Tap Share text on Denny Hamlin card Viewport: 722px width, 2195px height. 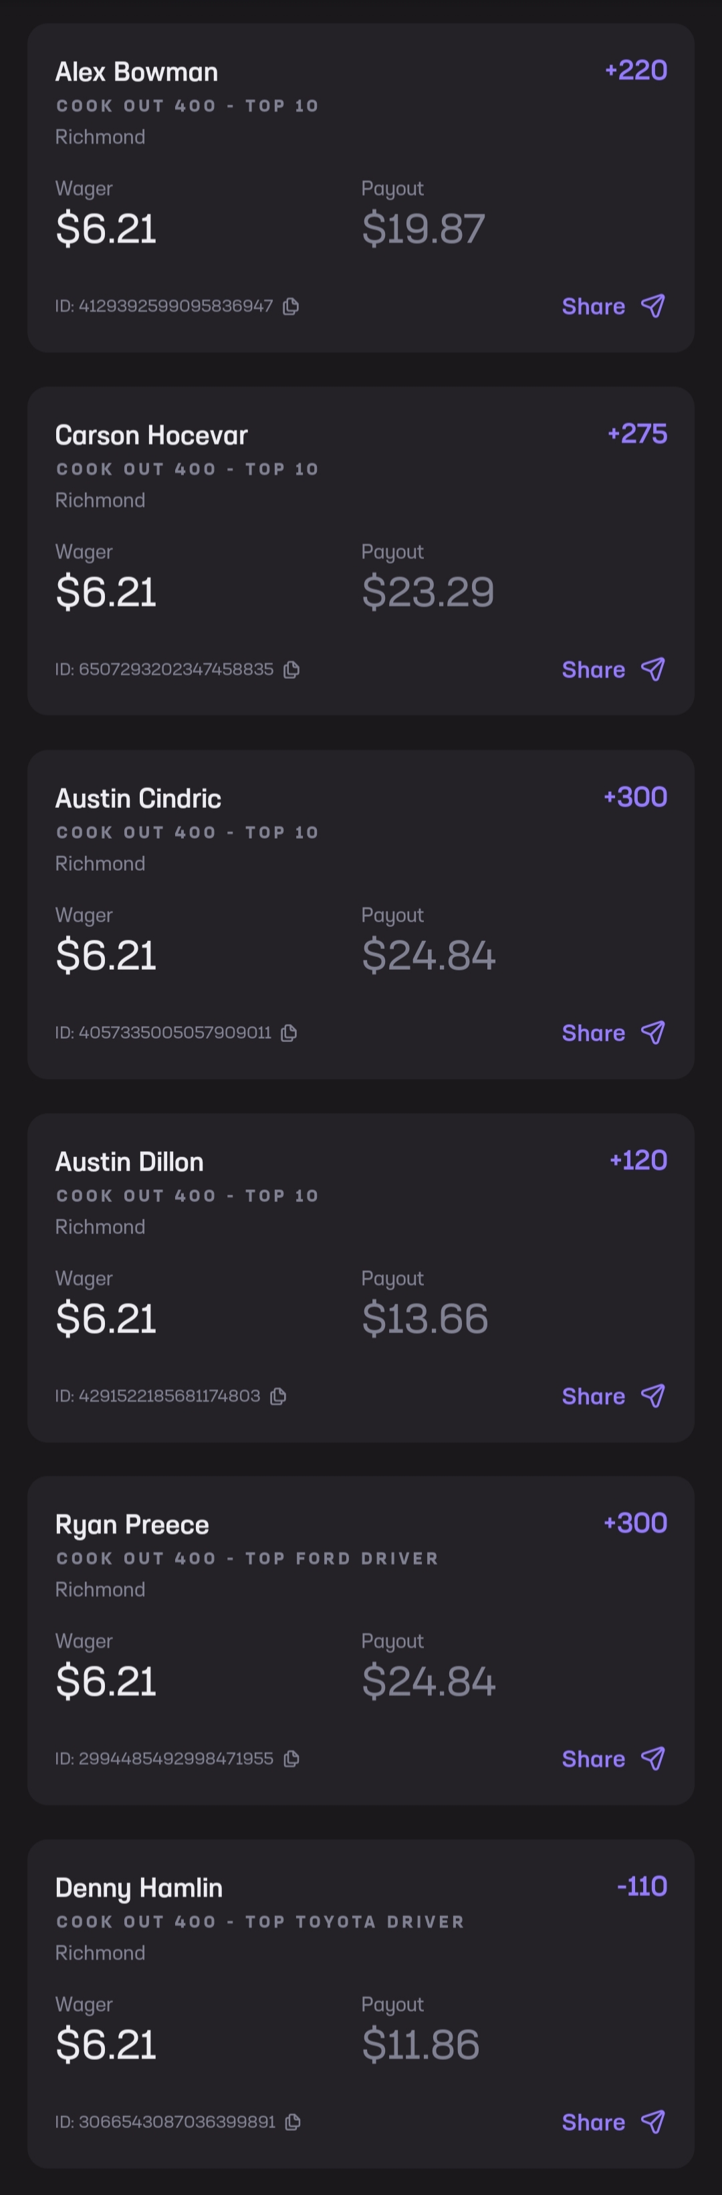594,2123
